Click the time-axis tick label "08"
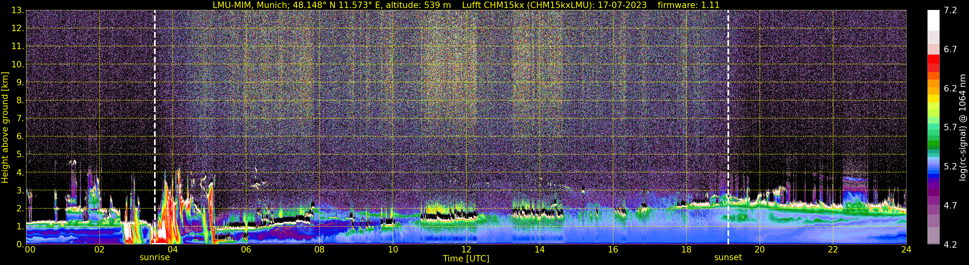Image resolution: width=969 pixels, height=265 pixels. tap(319, 250)
